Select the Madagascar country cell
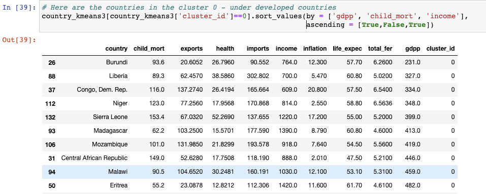The width and height of the screenshot is (486, 194). click(111, 130)
